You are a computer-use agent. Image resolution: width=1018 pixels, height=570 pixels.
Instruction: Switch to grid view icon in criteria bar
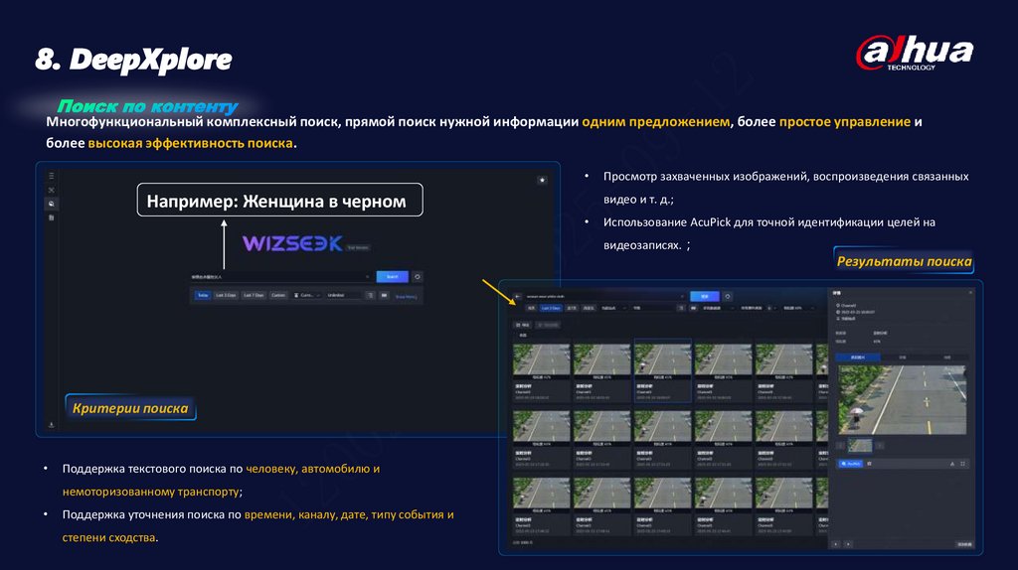coord(385,295)
